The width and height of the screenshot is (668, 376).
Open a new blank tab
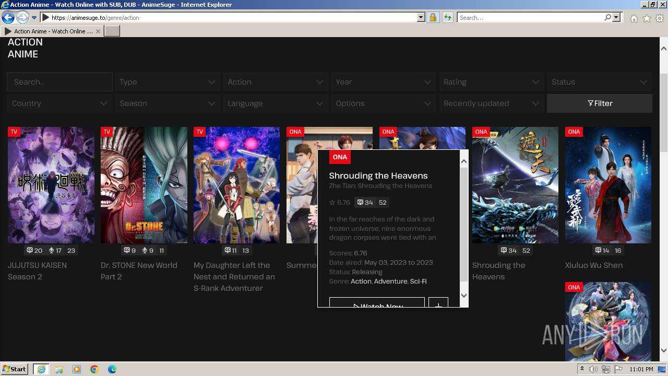pos(112,31)
